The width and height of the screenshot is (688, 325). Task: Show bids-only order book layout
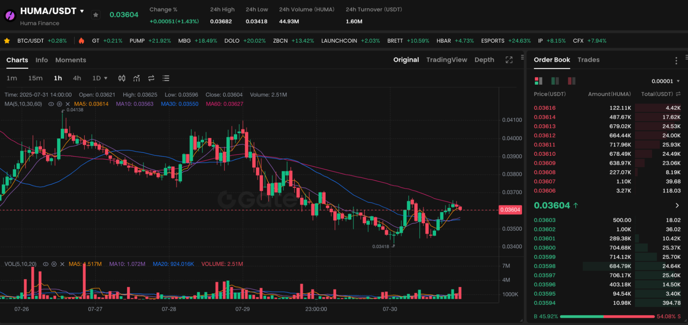555,81
